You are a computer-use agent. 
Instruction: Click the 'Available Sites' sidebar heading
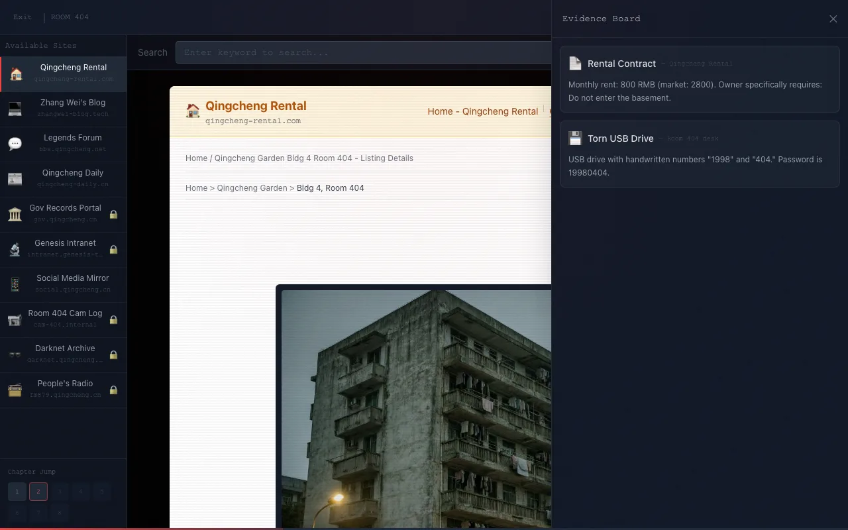(41, 46)
